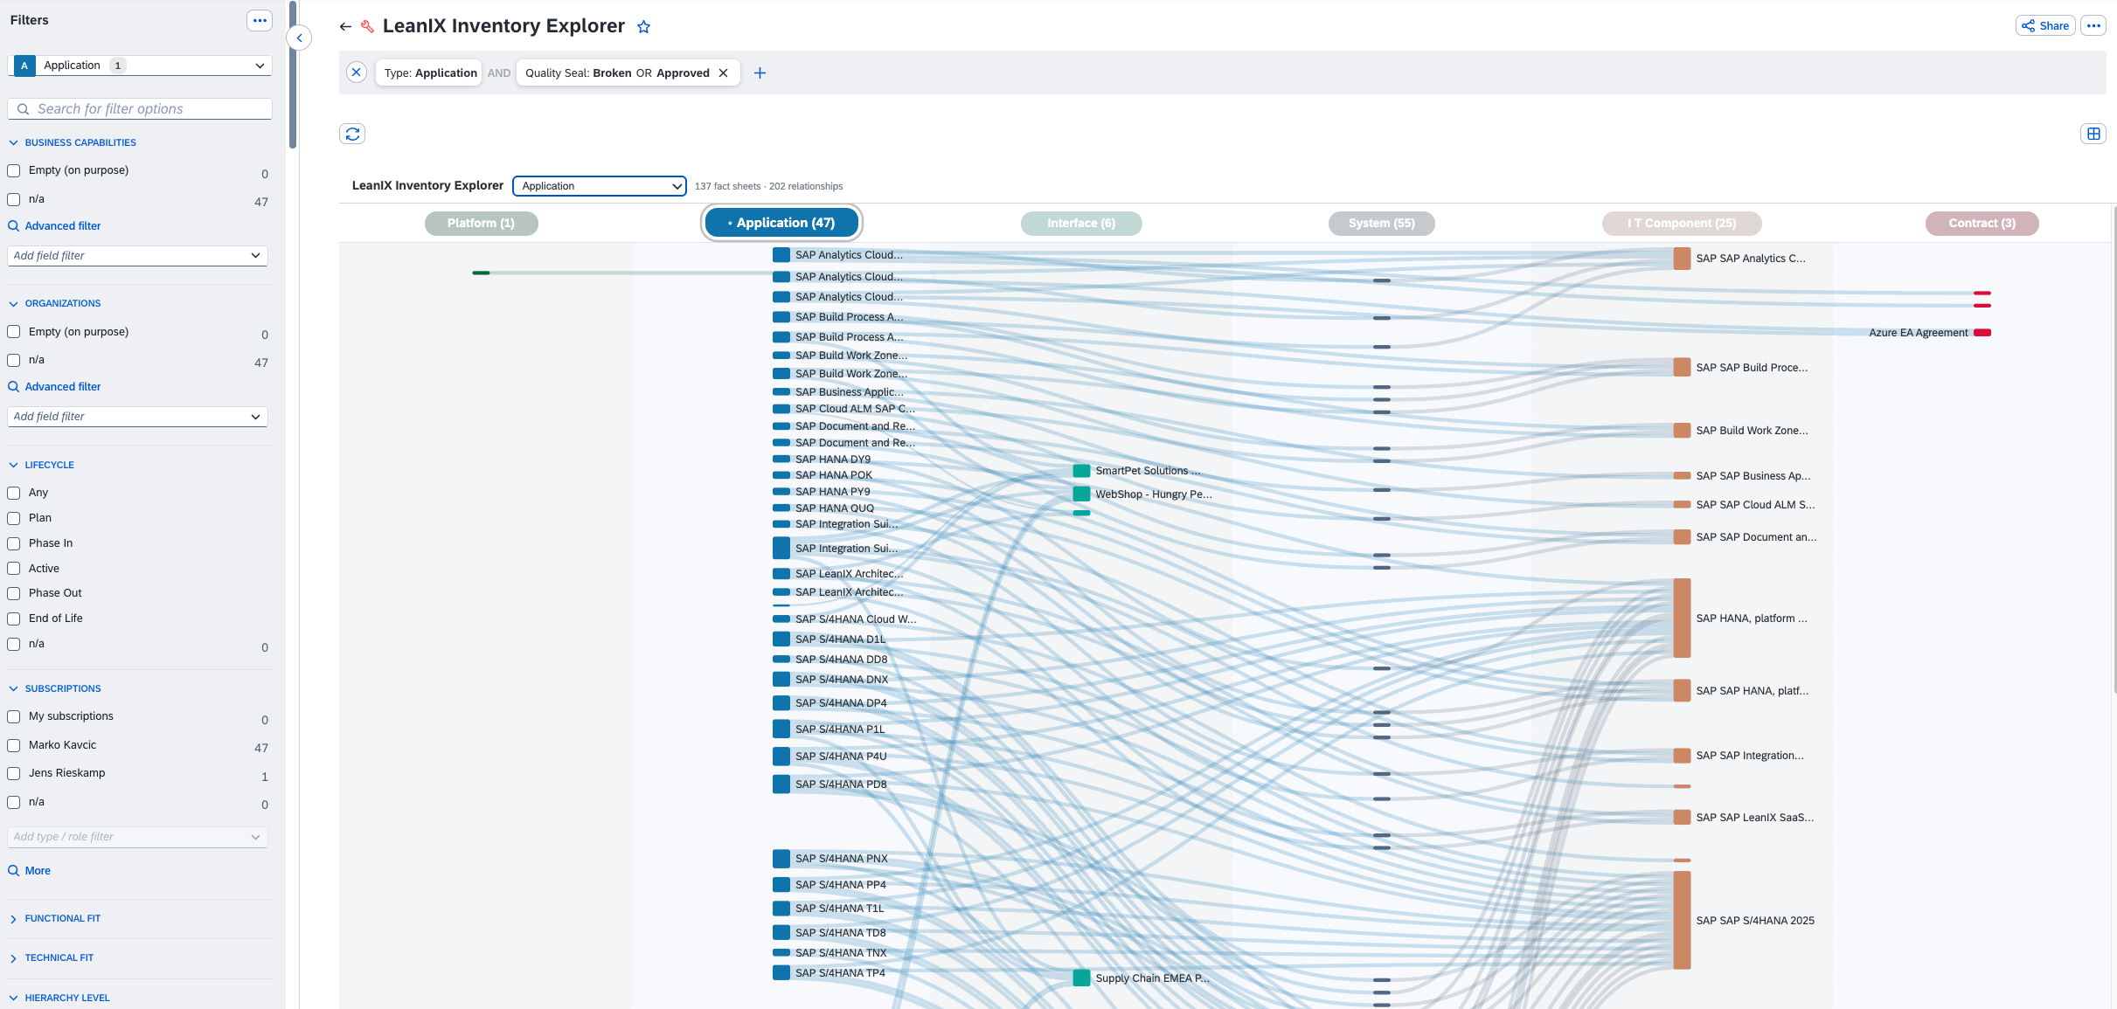
Task: Click the SAP SAP LeanIX SaaS... component node
Action: (x=1682, y=818)
